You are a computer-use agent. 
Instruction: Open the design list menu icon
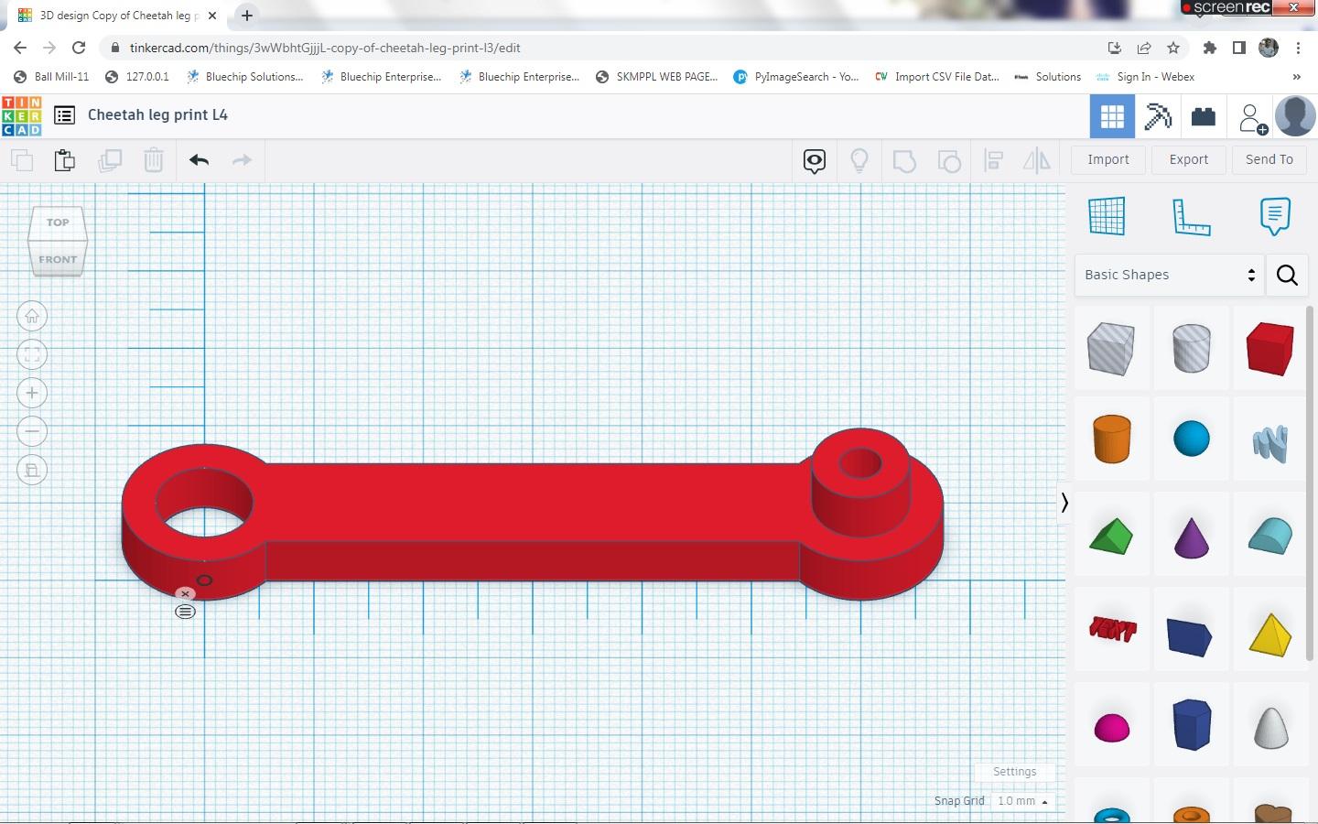64,115
